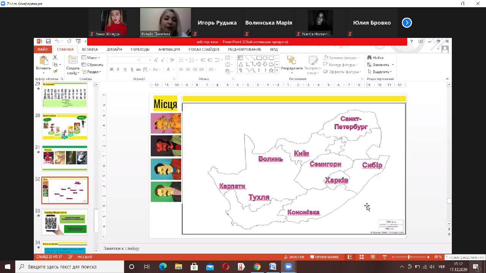Viewport: 486px width, 273px height.
Task: Switch to the АНИМАЦИЯ tab
Action: 169,49
